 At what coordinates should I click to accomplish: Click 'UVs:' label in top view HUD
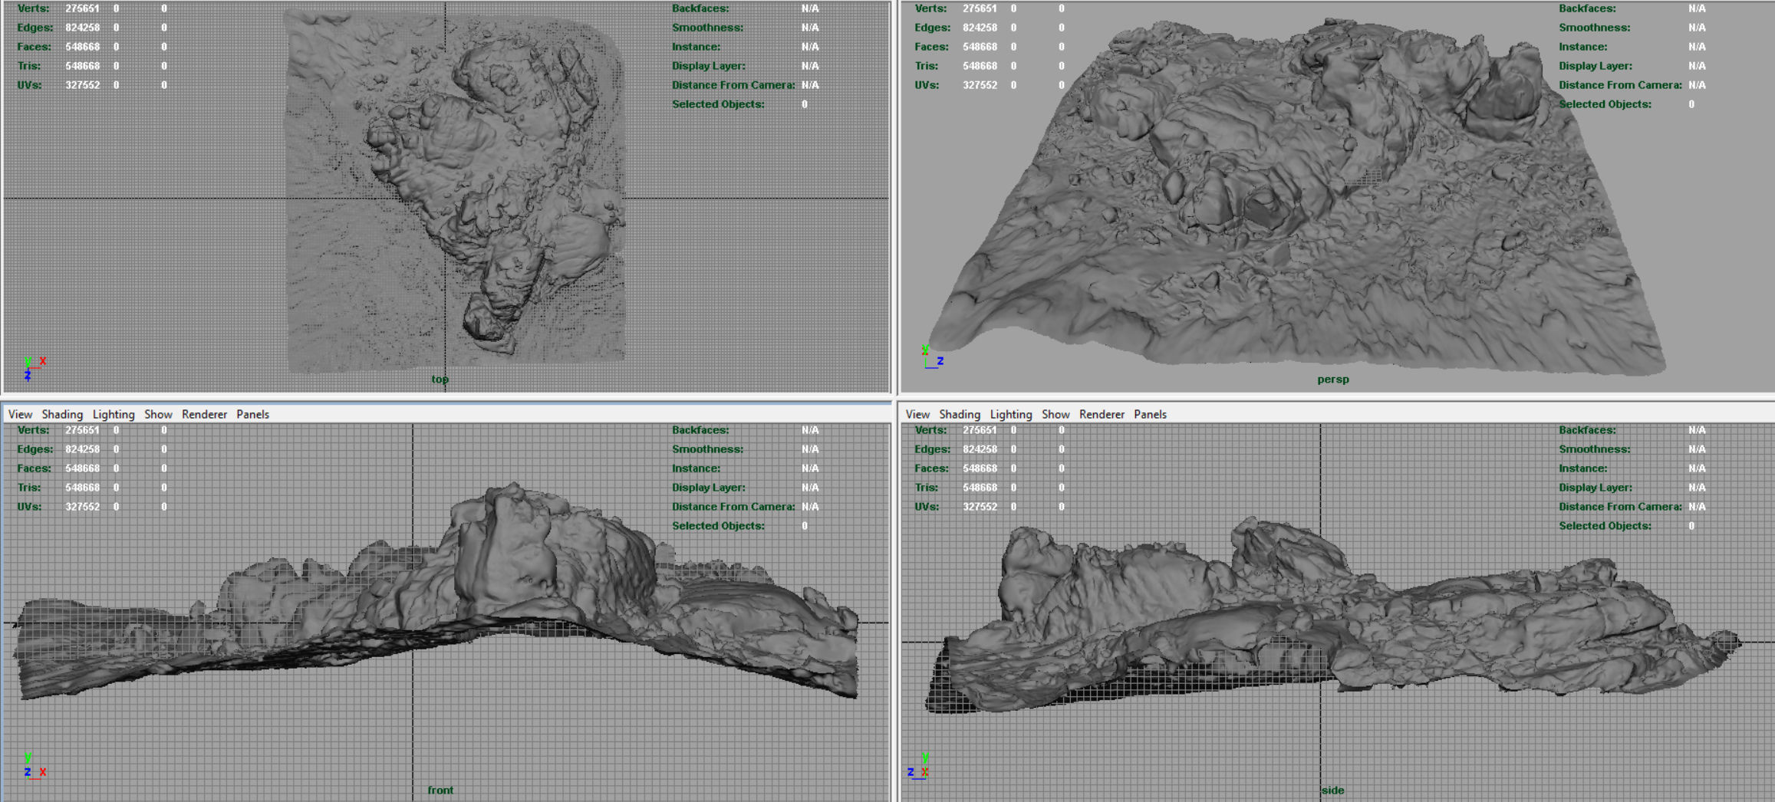click(29, 85)
